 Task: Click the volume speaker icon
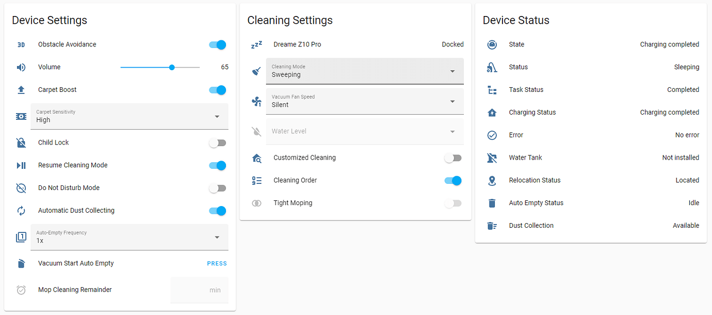tap(21, 67)
